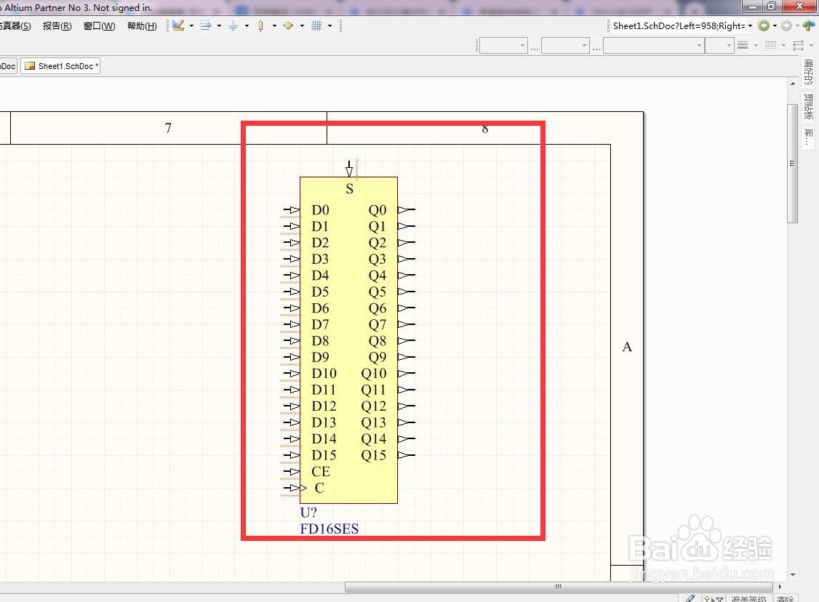Open the 报告(R) menu
This screenshot has height=602, width=819.
[x=57, y=25]
